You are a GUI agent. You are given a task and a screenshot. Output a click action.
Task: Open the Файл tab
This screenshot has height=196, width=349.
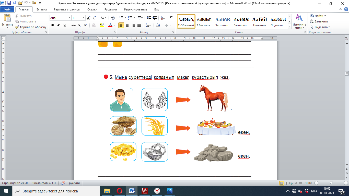coord(7,9)
